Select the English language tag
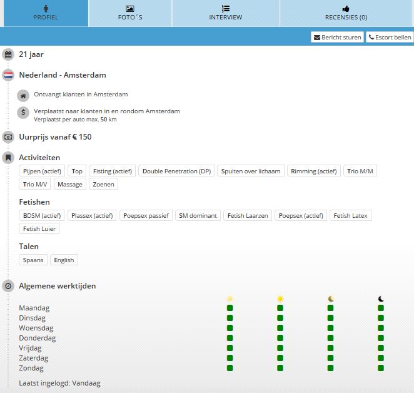 click(x=64, y=260)
